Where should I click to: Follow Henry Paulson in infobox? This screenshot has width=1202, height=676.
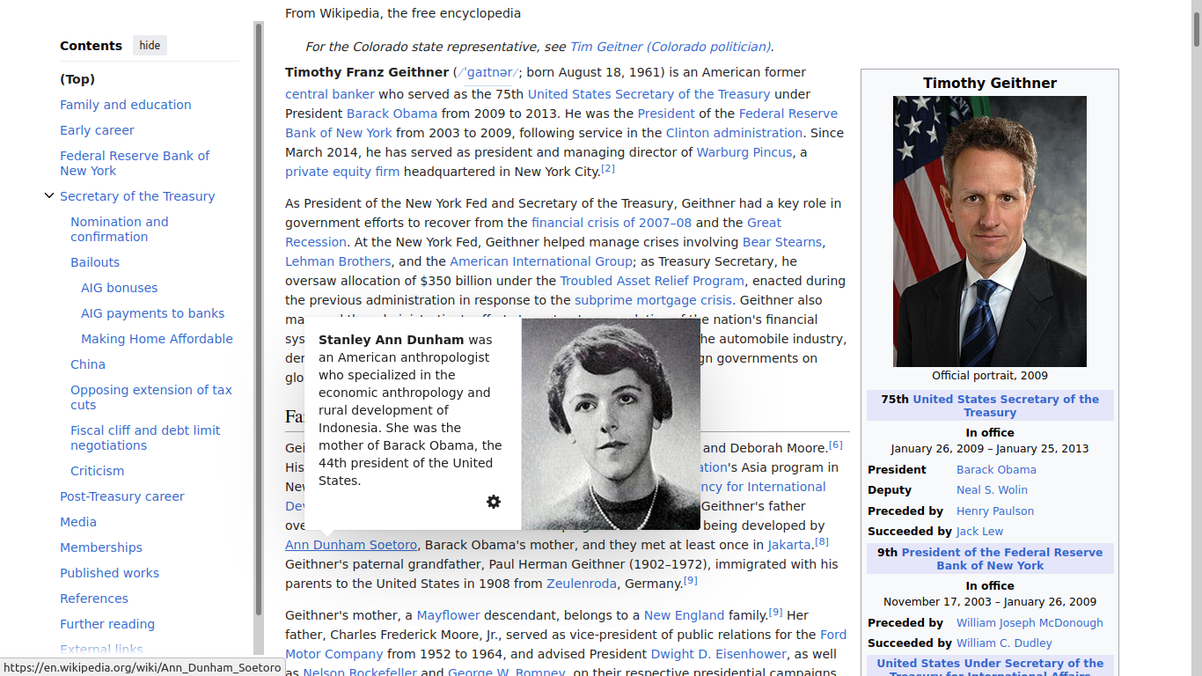coord(995,511)
